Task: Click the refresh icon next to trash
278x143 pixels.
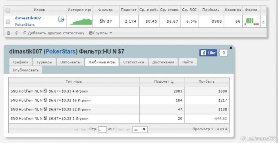Action: [x=17, y=33]
